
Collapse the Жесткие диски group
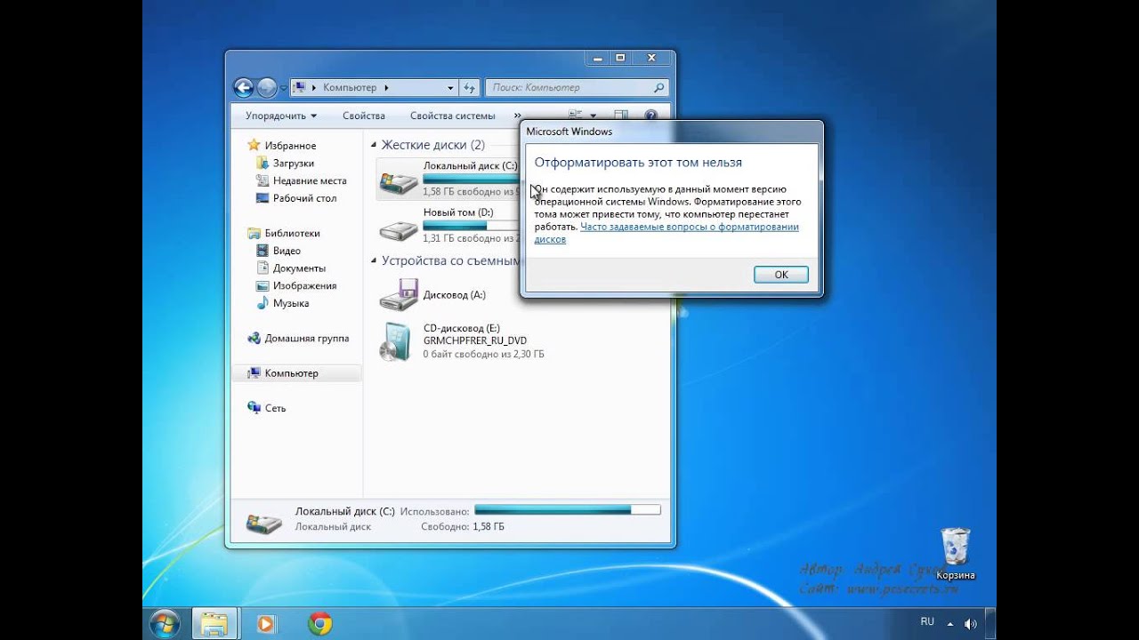click(x=374, y=145)
